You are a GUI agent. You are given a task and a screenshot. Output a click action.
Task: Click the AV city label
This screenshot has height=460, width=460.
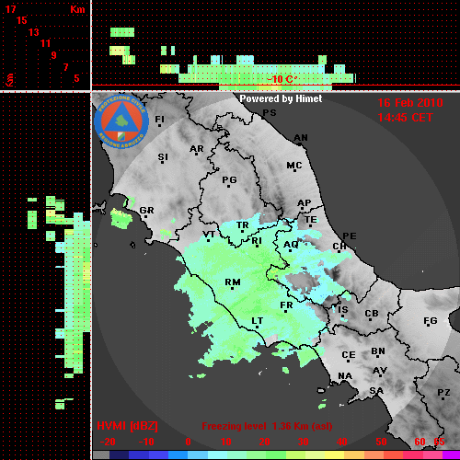[380, 371]
